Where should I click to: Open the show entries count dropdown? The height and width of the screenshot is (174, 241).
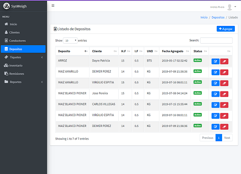pyautogui.click(x=70, y=40)
